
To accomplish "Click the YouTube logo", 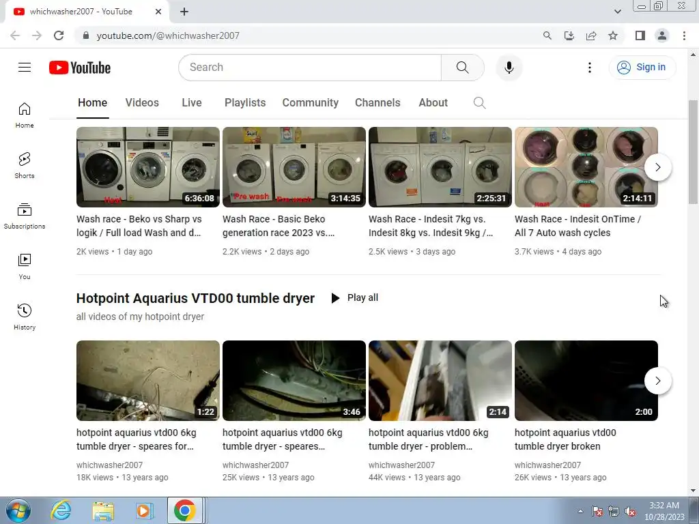I will pos(80,68).
